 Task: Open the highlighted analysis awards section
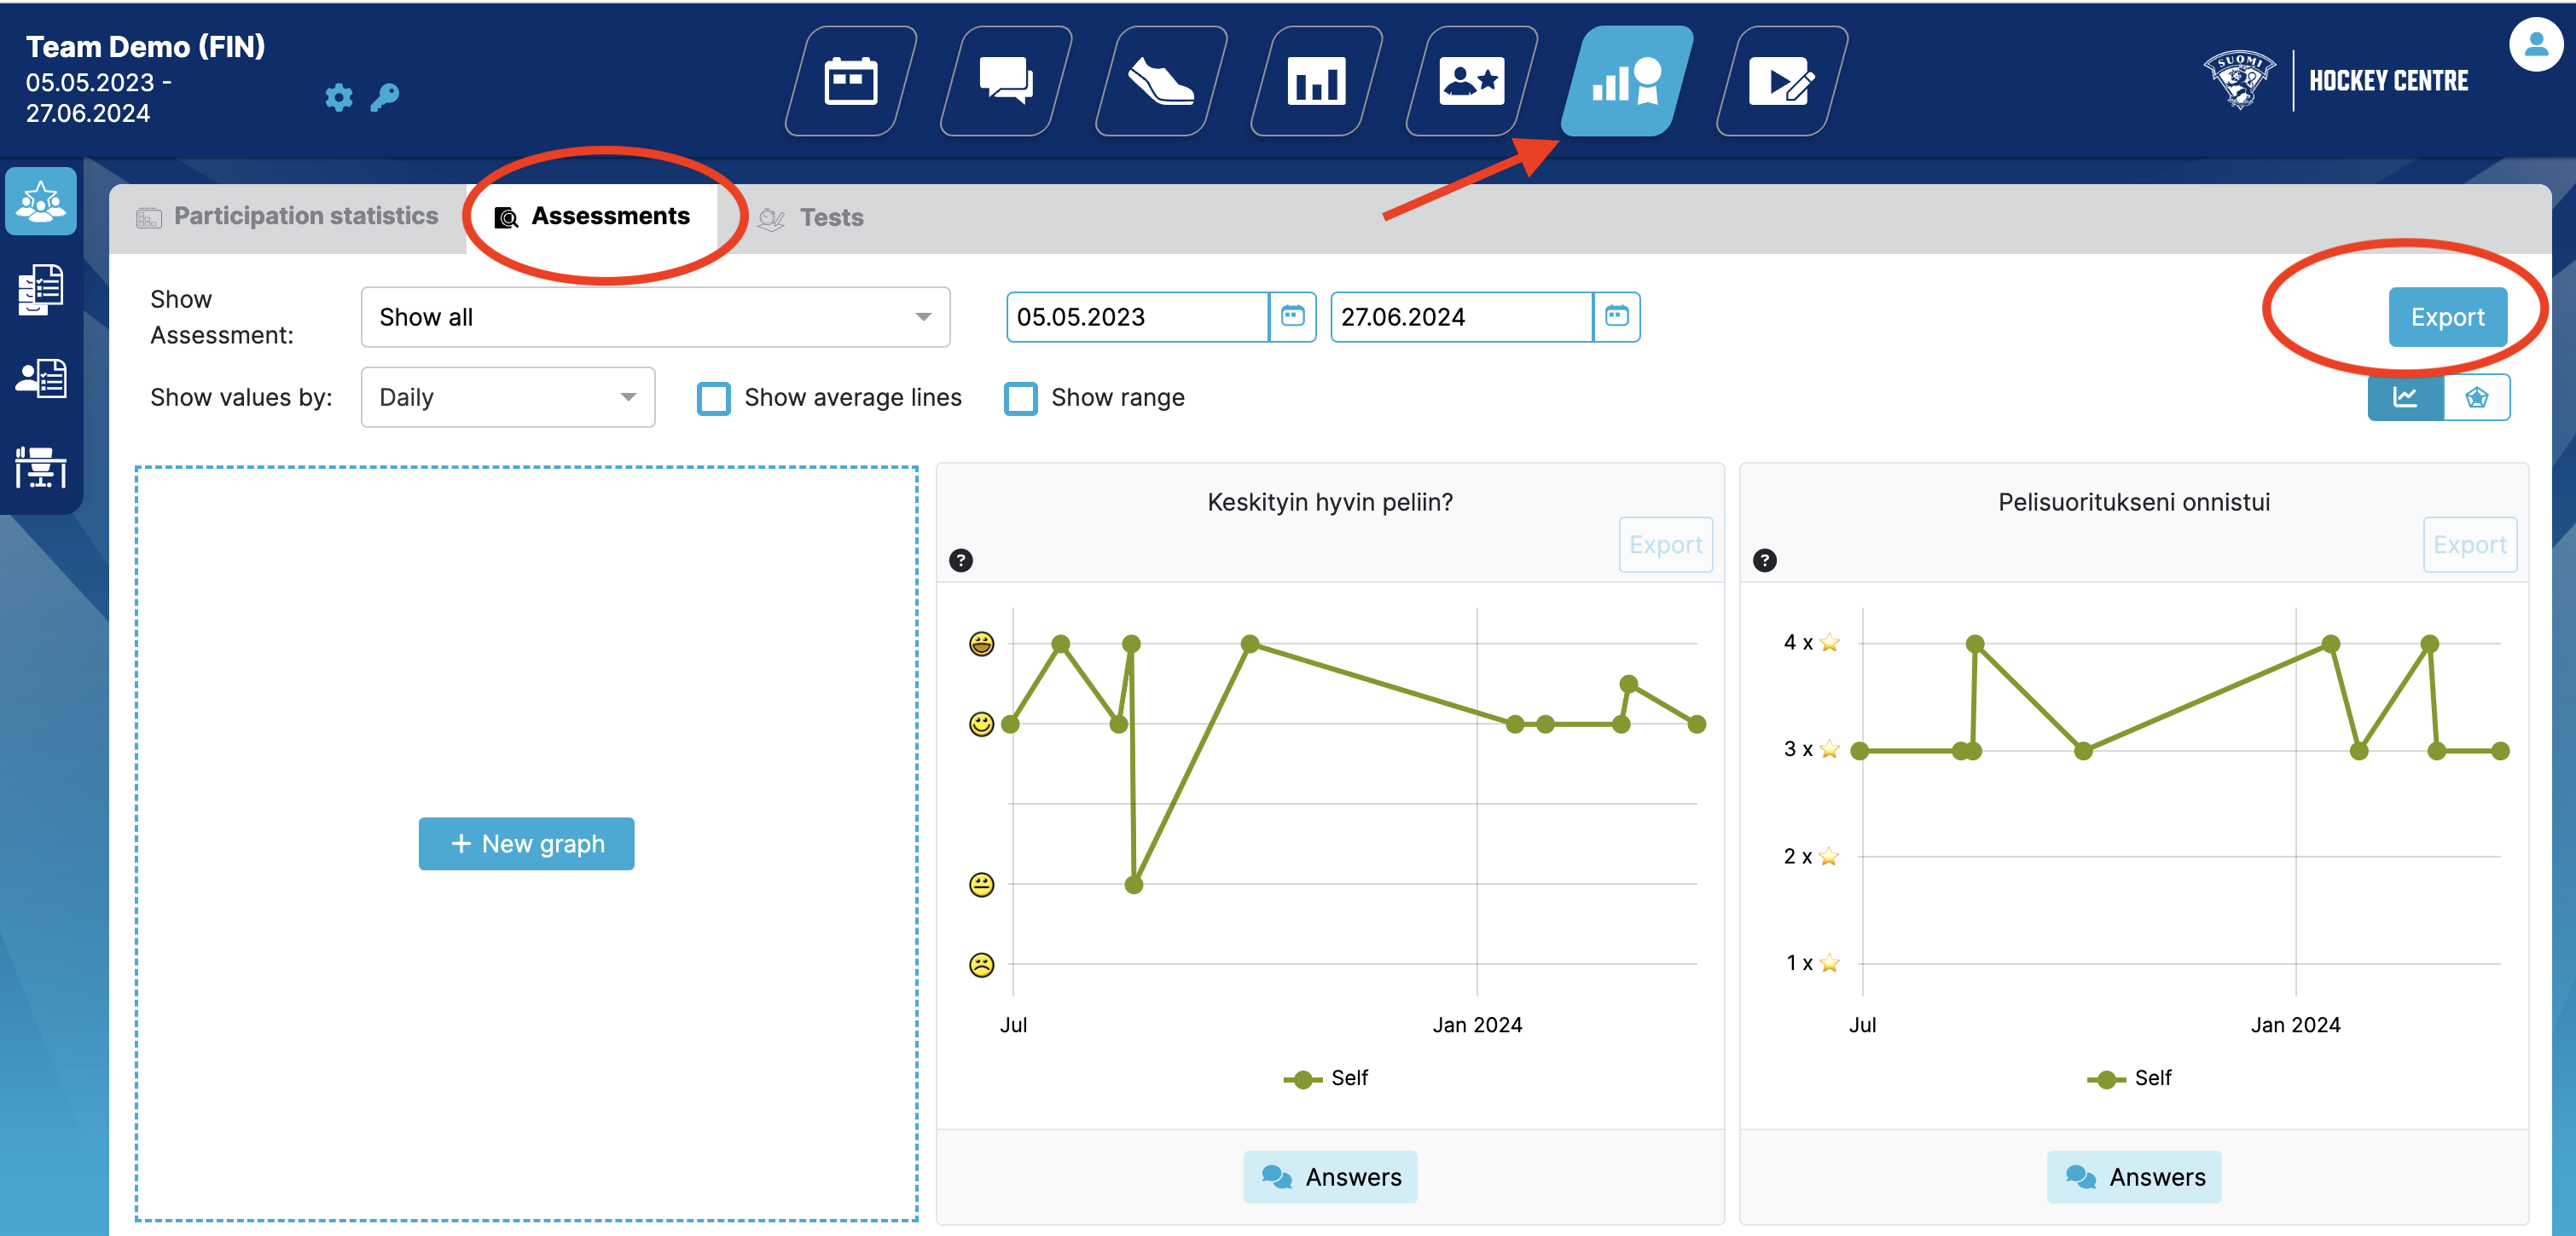click(1626, 81)
